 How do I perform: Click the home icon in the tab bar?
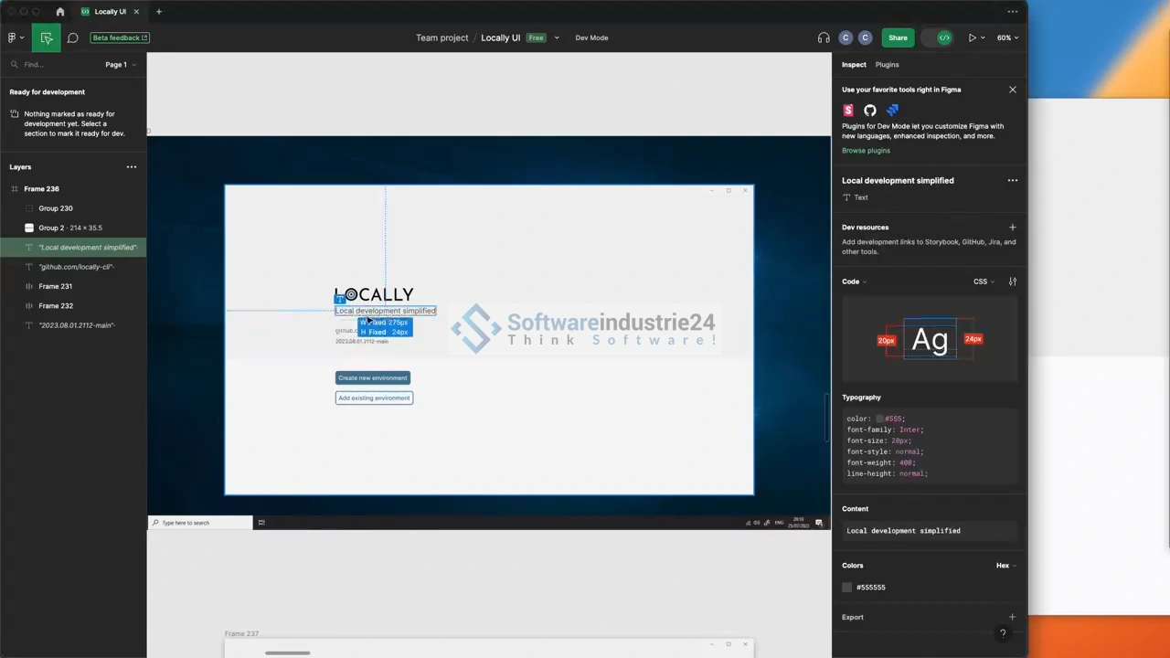click(x=60, y=12)
